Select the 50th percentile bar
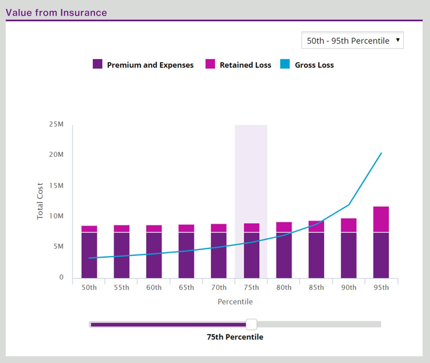The width and height of the screenshot is (430, 363). coord(89,252)
